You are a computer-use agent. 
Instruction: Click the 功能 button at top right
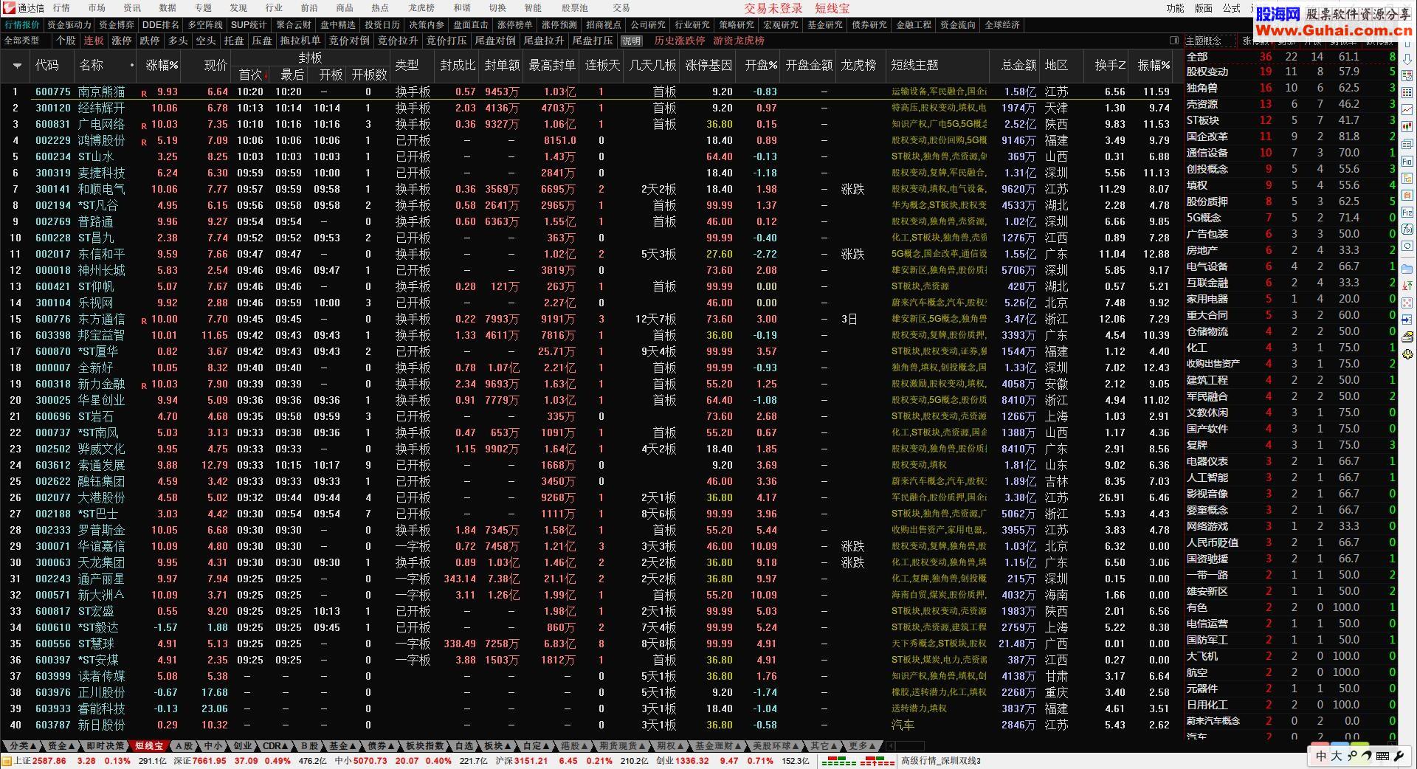tap(1176, 8)
